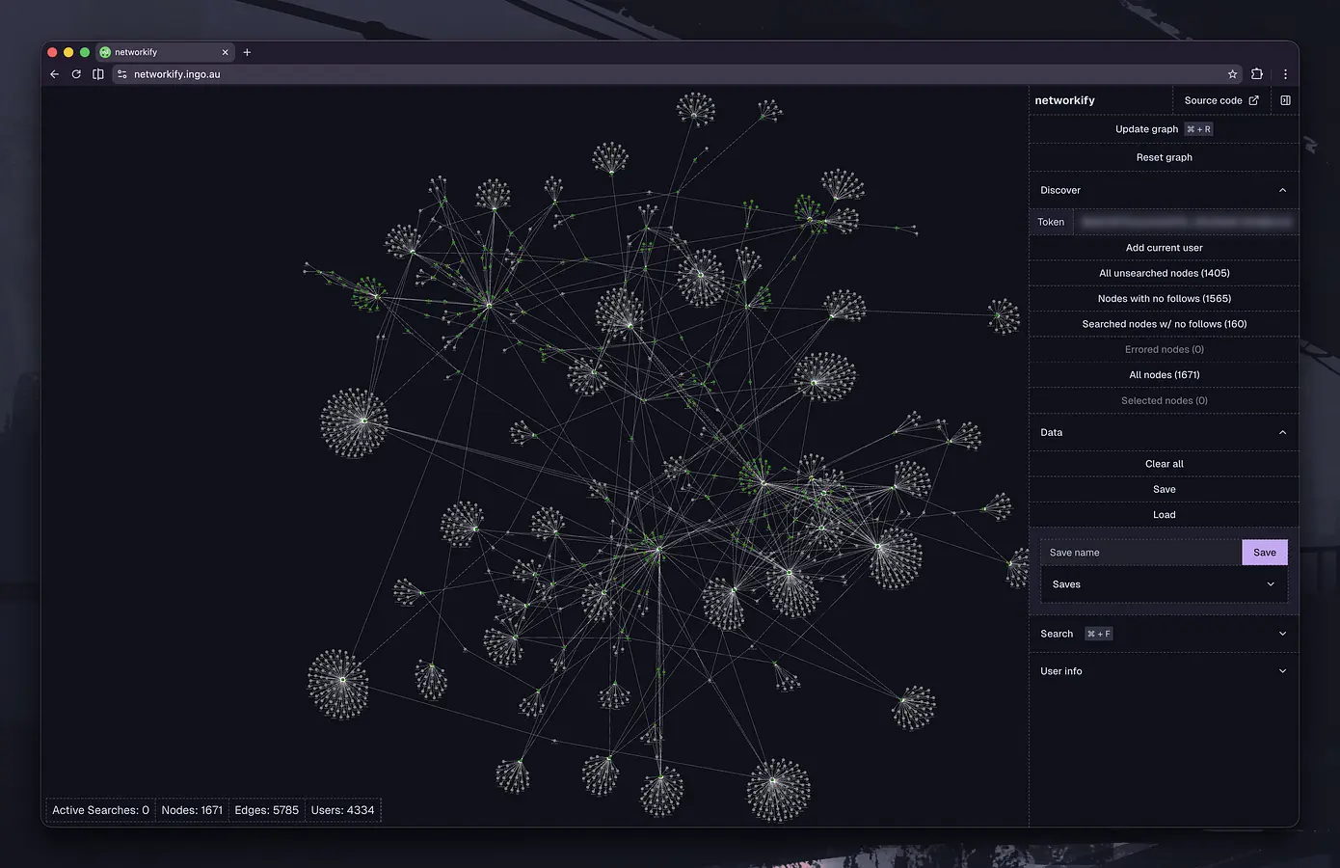Open a new browser tab
Viewport: 1340px width, 868px height.
click(247, 52)
